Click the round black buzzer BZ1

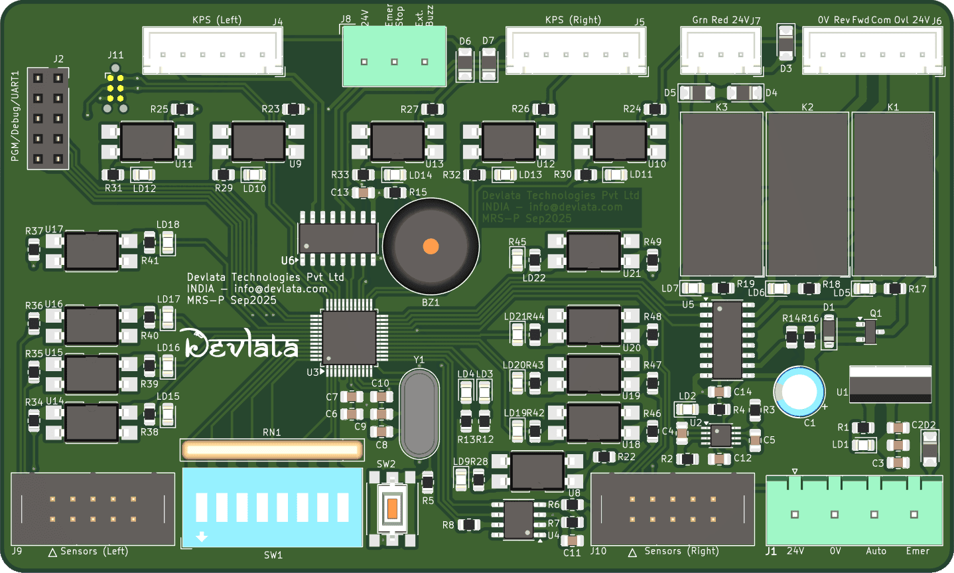tap(431, 246)
